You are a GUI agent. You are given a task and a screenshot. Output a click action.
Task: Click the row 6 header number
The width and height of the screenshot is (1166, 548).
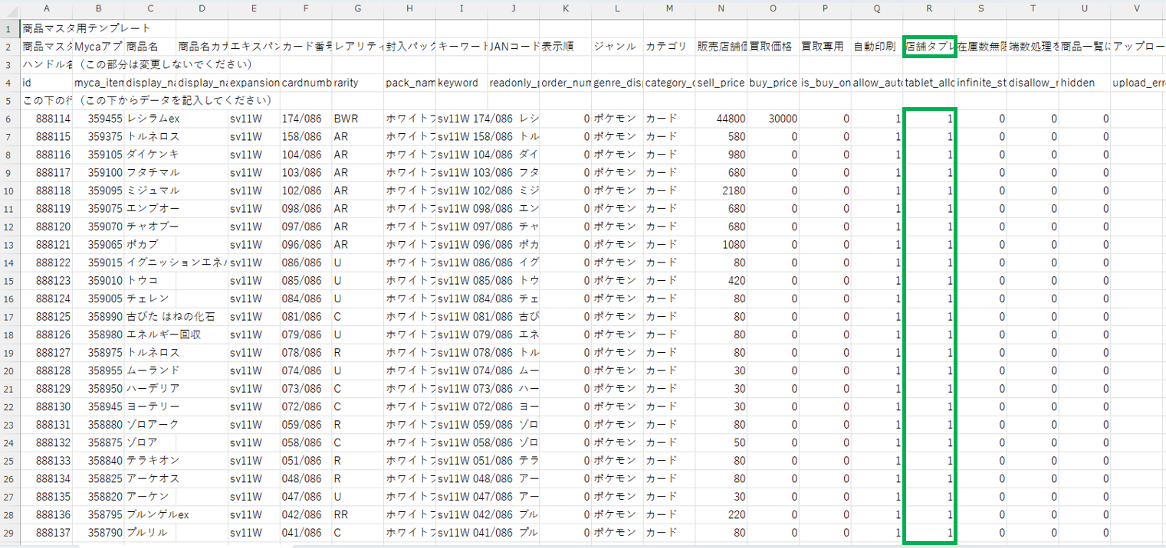pos(10,119)
